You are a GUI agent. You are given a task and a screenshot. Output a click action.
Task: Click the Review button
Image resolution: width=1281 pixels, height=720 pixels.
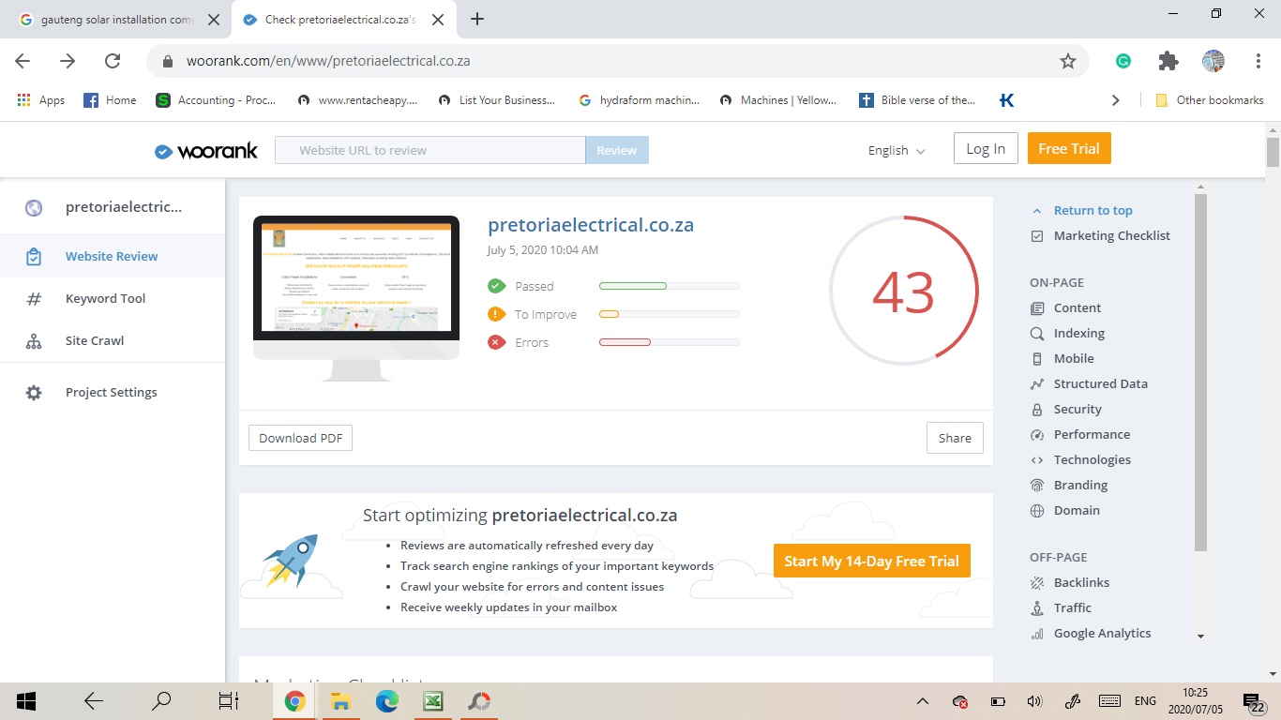617,150
